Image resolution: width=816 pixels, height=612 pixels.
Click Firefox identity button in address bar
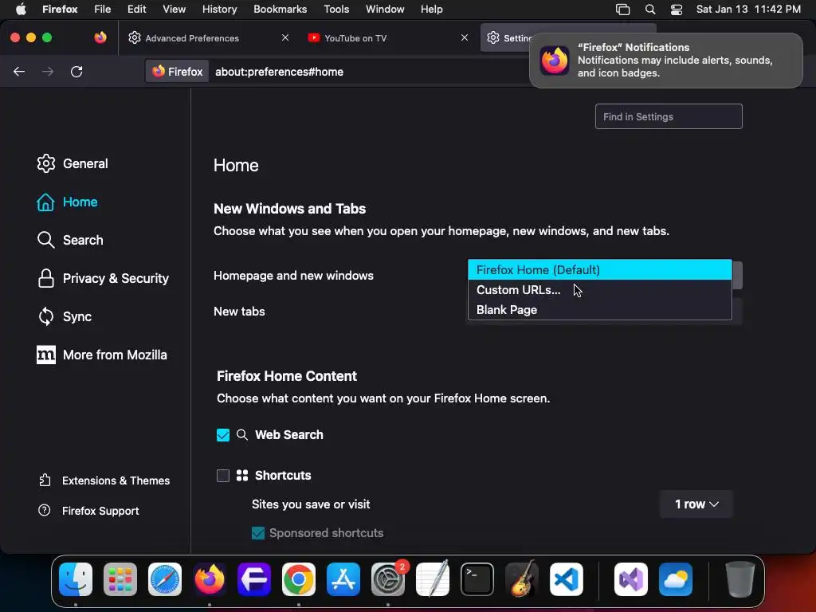(178, 71)
